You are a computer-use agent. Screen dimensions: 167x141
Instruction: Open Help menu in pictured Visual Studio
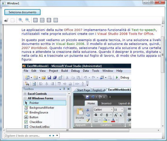point(119,71)
